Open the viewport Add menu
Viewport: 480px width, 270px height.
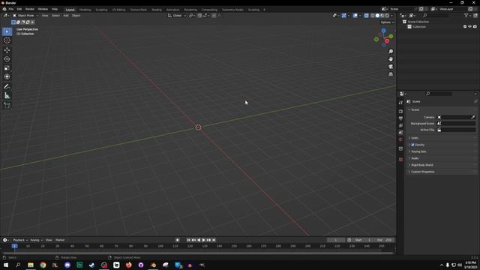click(66, 16)
